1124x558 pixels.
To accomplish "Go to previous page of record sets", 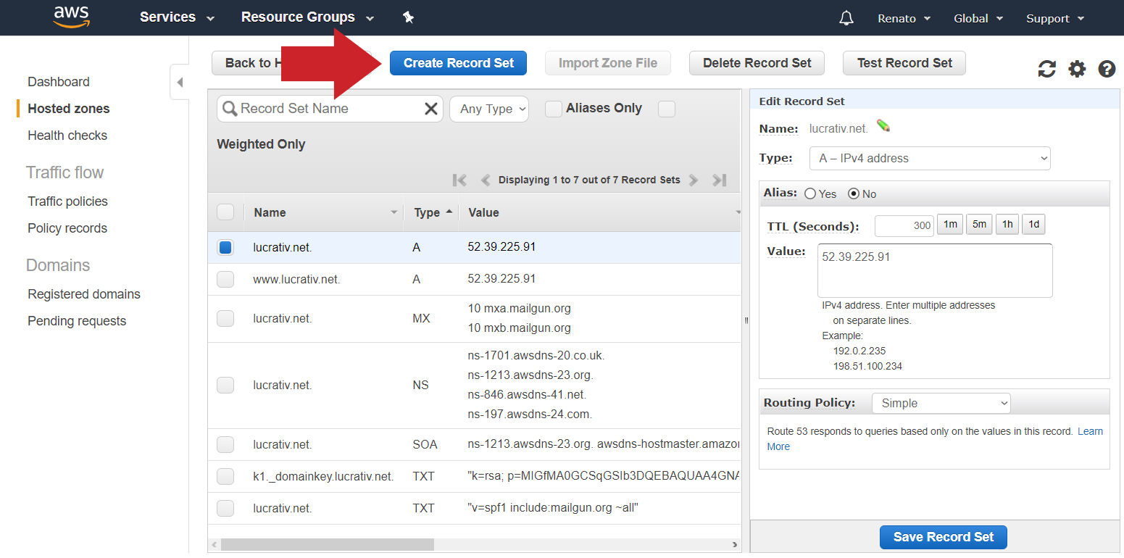I will (x=486, y=180).
